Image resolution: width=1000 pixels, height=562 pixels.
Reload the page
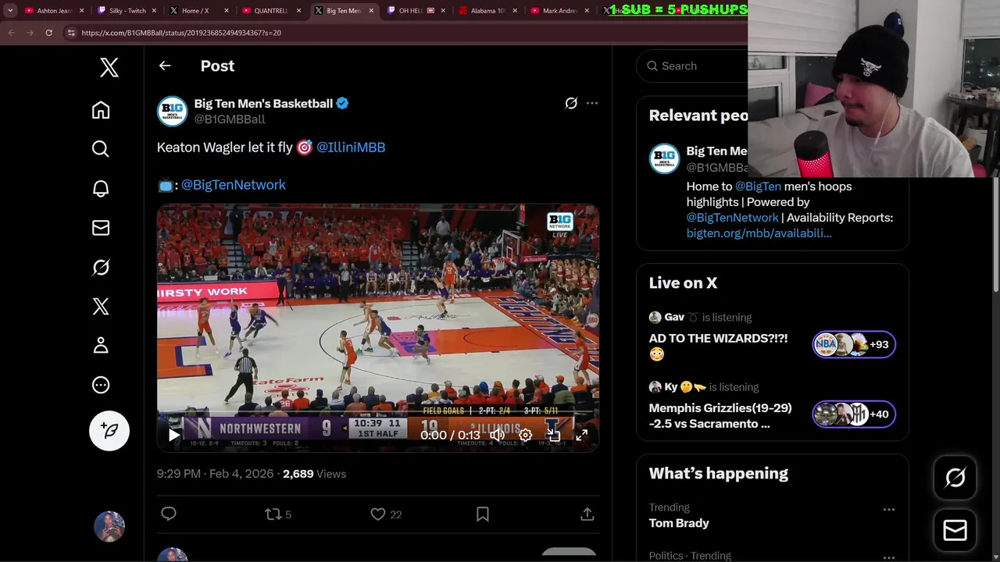48,33
